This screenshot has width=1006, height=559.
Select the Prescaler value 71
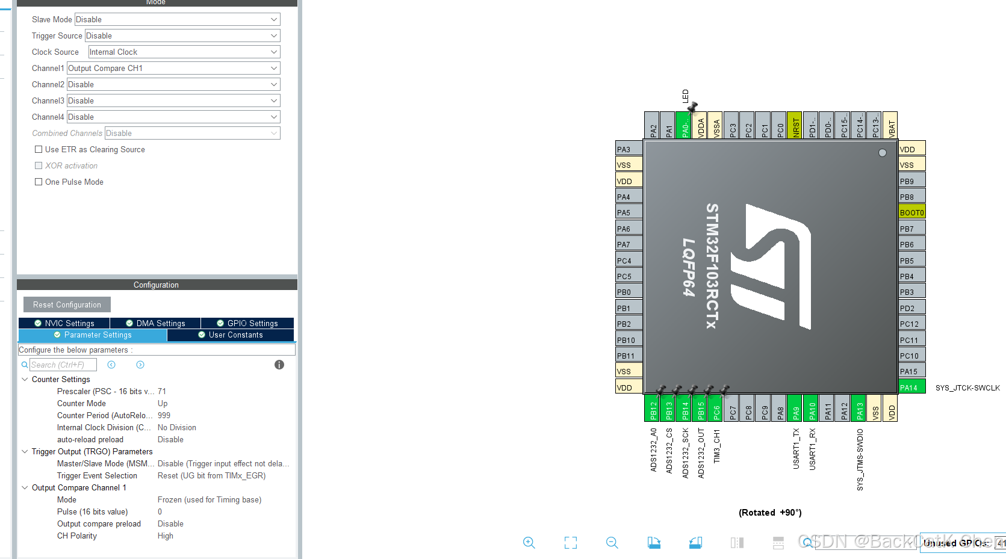coord(162,391)
